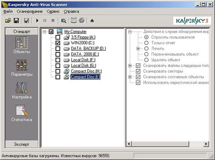
Task: Open the book help toolbar icon
Action: 73,20
